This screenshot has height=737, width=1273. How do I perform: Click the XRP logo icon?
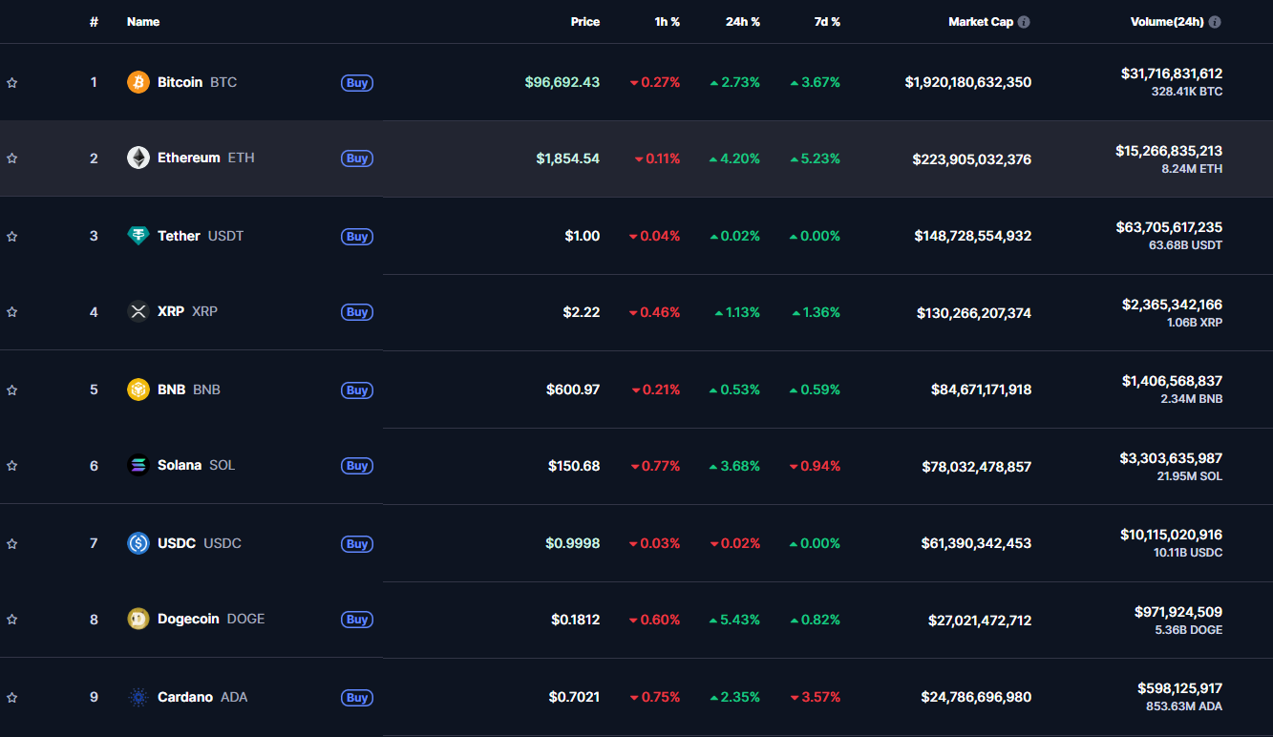coord(138,311)
